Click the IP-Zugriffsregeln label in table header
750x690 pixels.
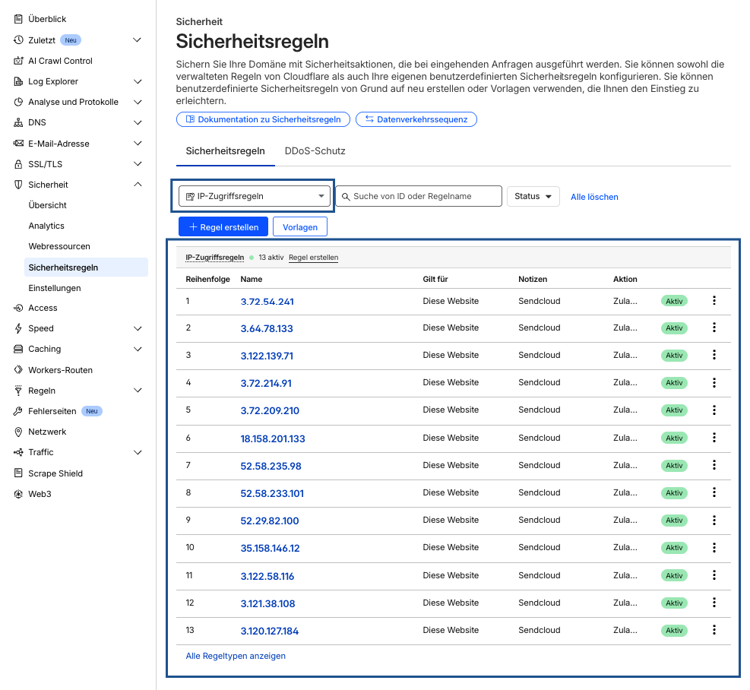click(215, 258)
